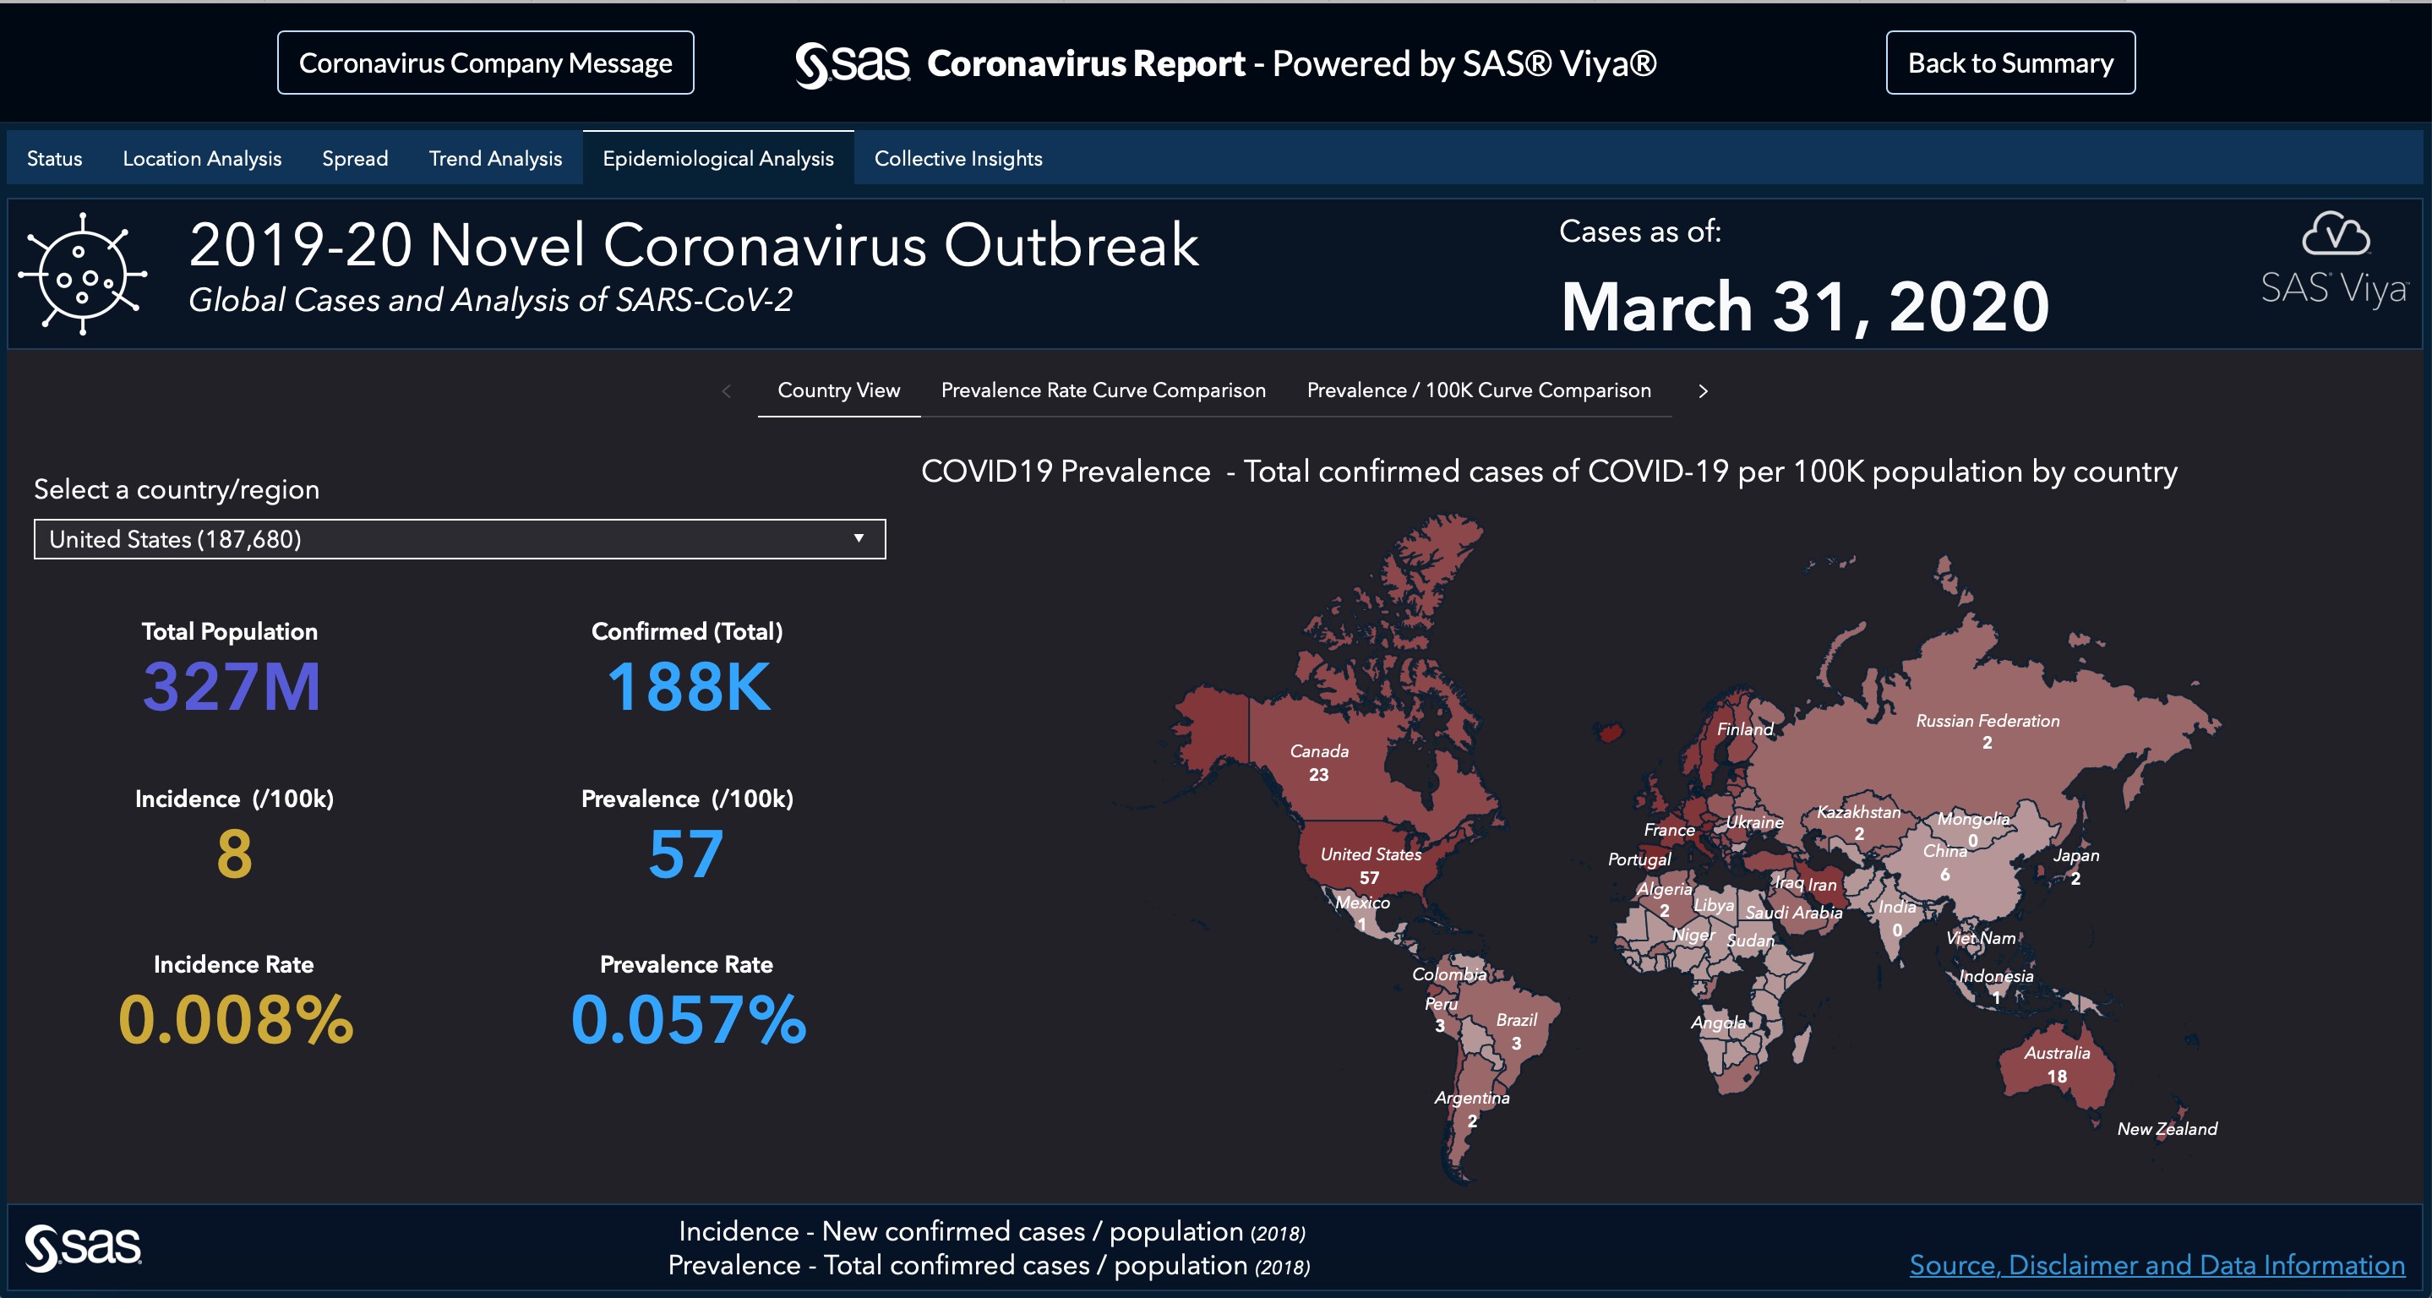Click the Total Population 327M value
Image resolution: width=2432 pixels, height=1298 pixels.
tap(232, 686)
